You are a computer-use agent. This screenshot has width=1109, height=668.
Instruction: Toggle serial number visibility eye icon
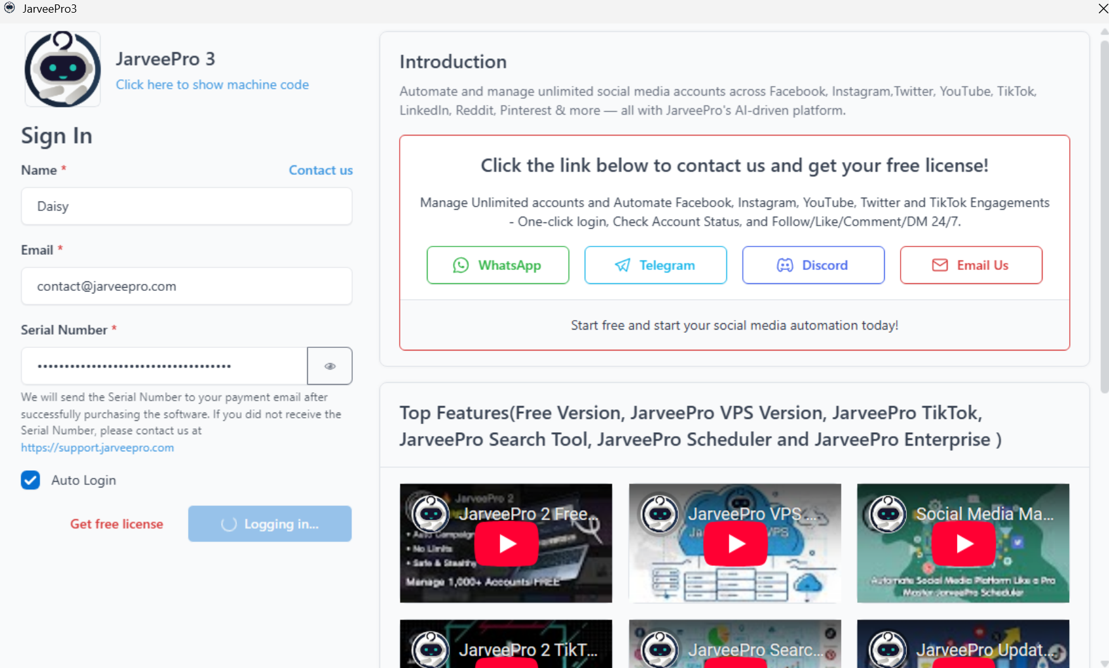coord(329,366)
